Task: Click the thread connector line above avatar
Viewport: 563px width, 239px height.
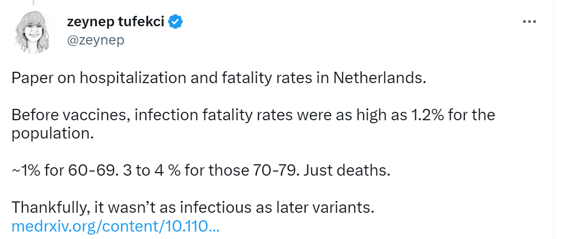Action: pyautogui.click(x=32, y=3)
